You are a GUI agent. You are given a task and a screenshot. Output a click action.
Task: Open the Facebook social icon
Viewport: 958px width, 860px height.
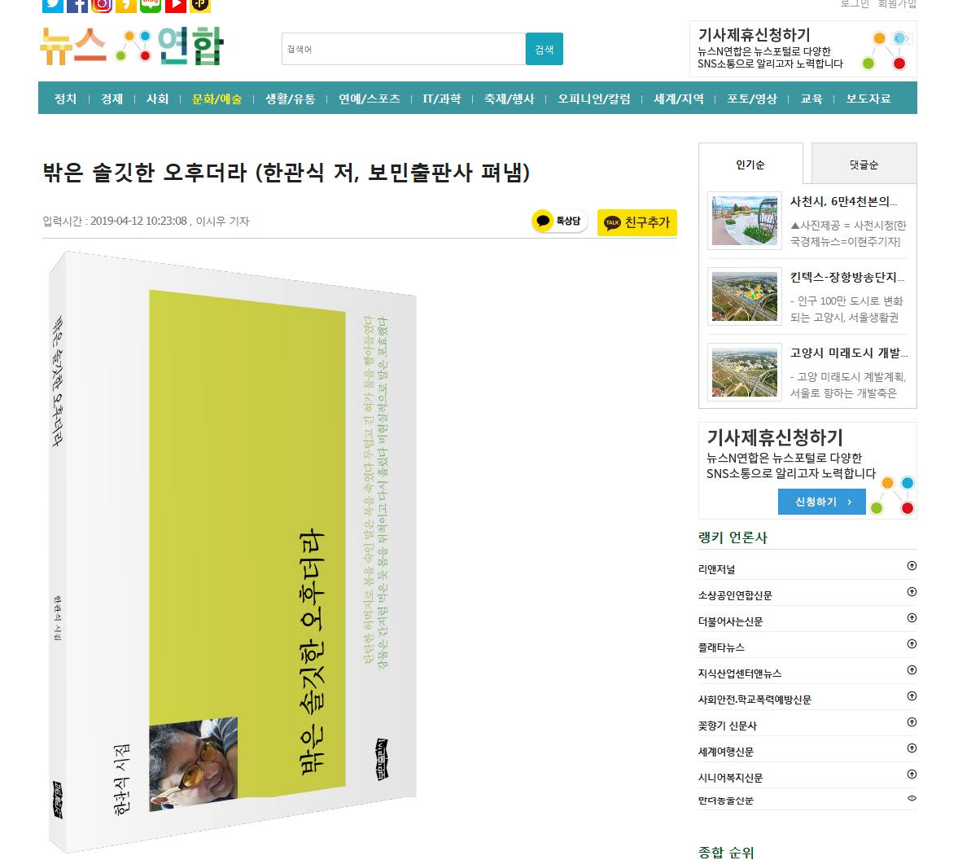[x=77, y=6]
